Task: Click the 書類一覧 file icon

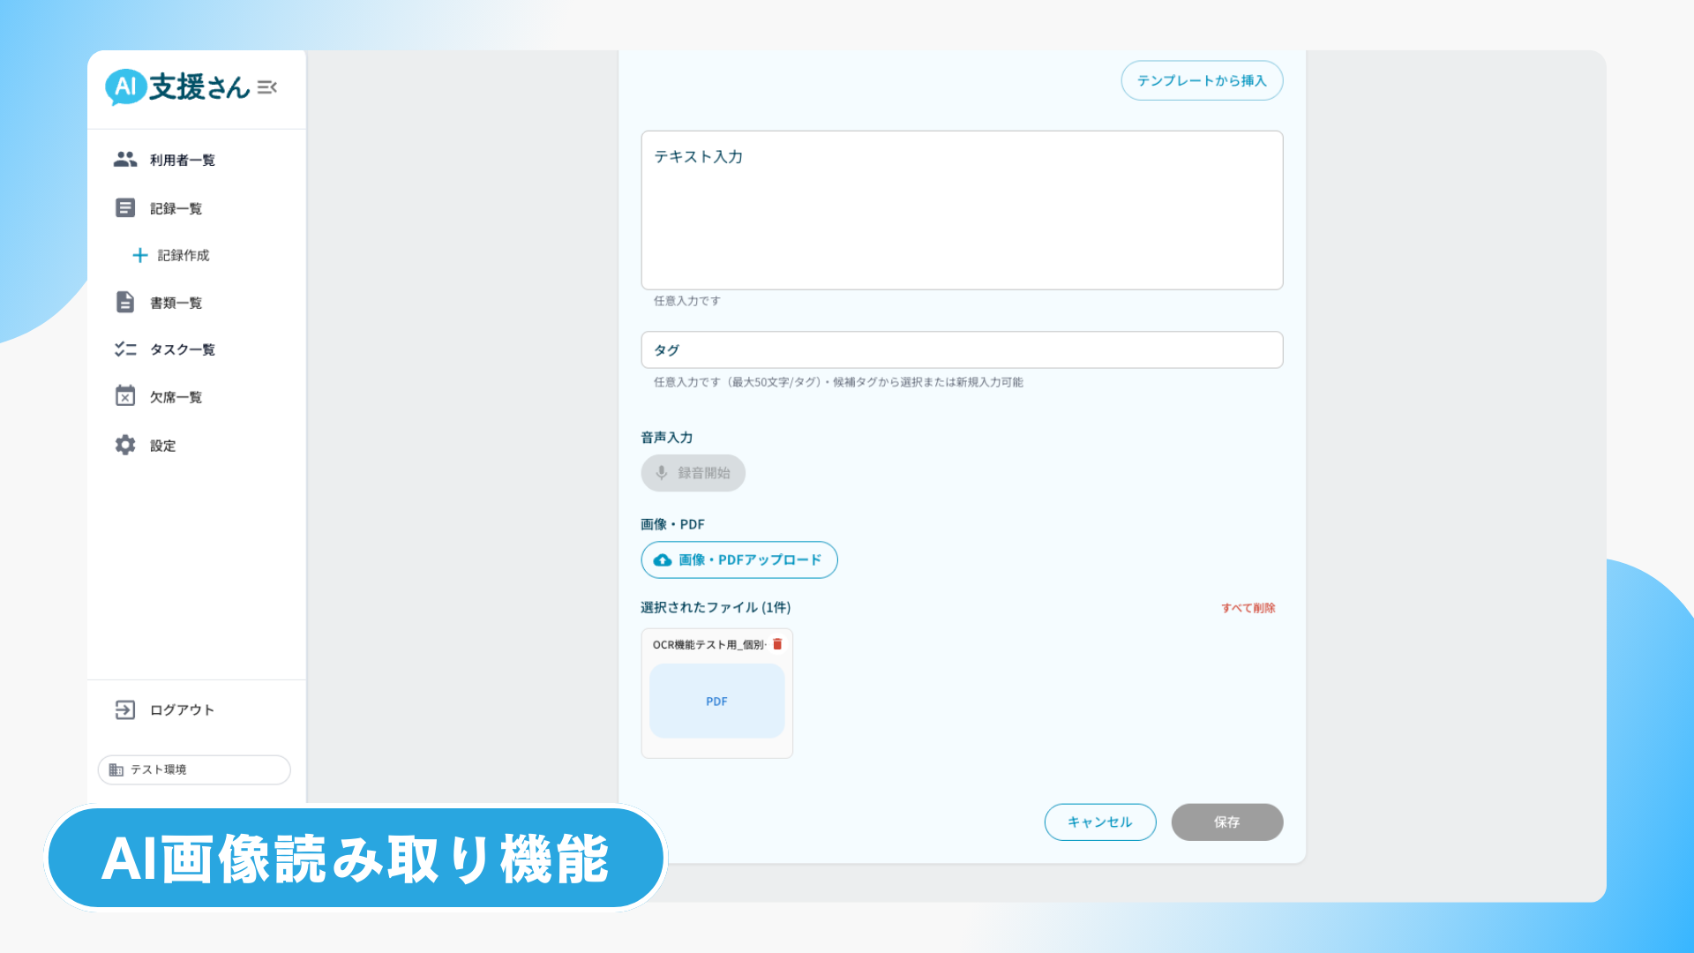Action: [x=125, y=303]
